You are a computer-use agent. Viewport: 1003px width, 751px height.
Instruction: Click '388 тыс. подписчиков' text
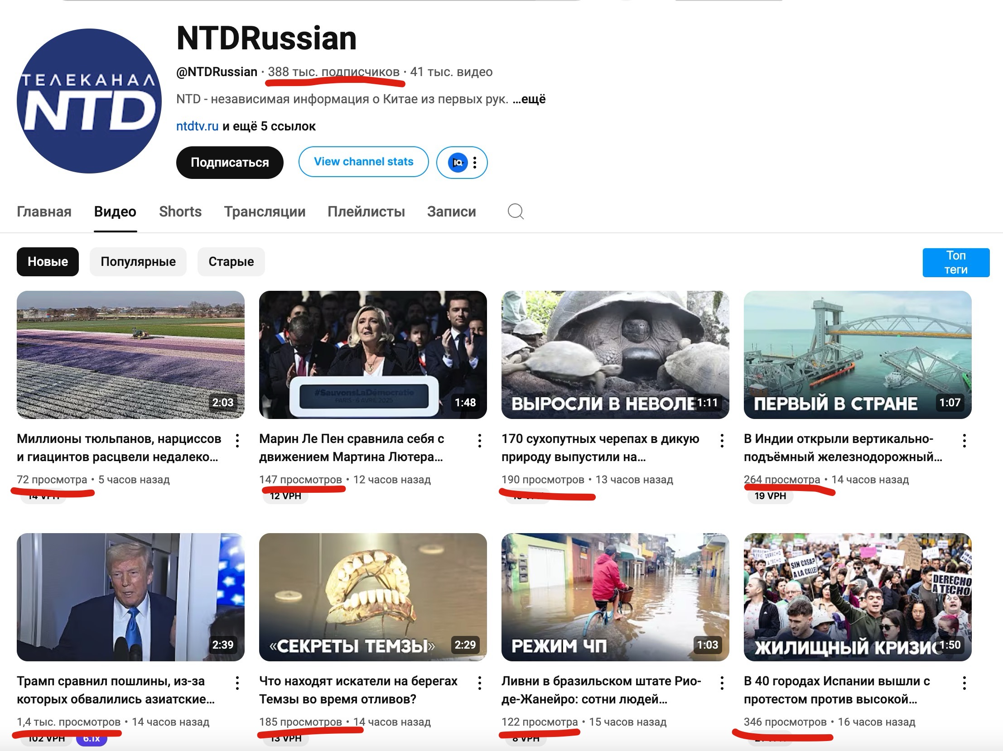point(334,72)
